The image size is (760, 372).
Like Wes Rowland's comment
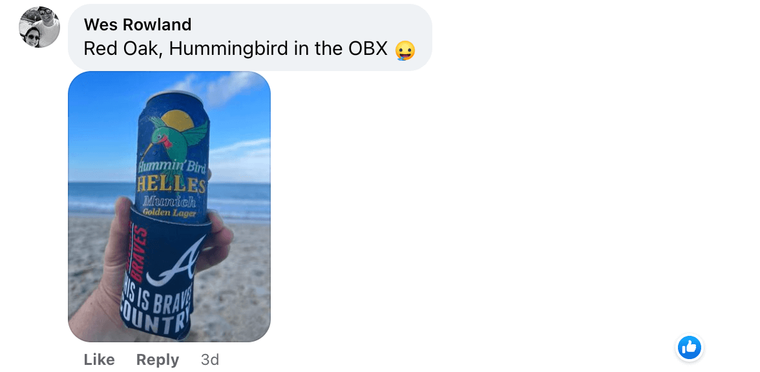(x=100, y=359)
